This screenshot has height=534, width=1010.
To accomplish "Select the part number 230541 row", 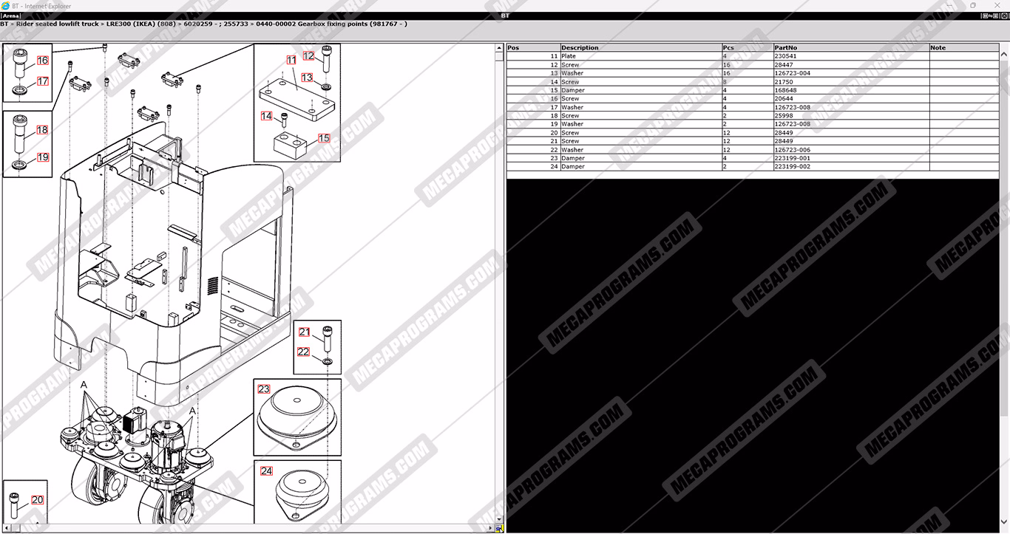I will pos(785,56).
